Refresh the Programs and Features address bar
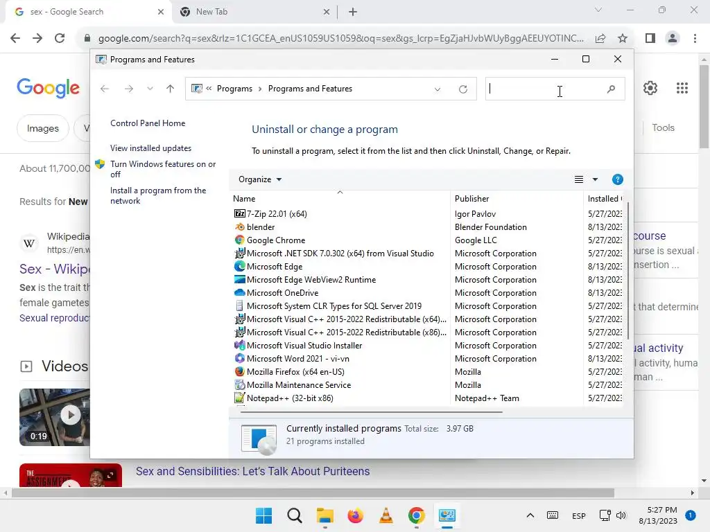This screenshot has width=710, height=532. point(462,89)
